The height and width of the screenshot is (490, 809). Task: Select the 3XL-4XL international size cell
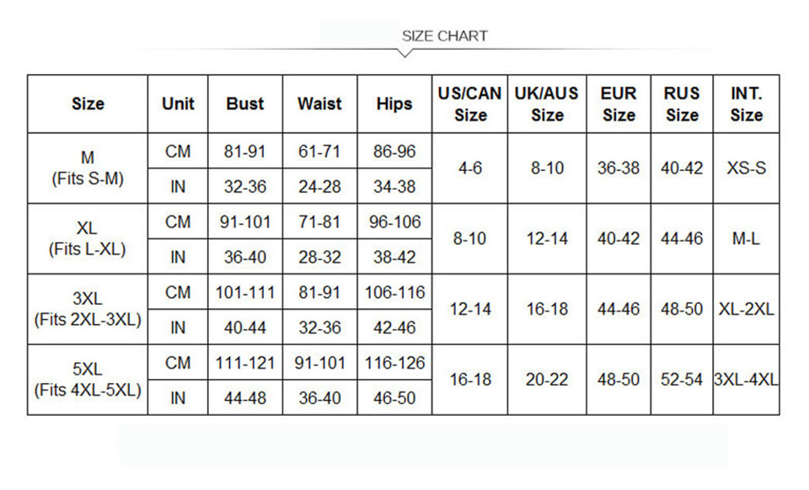point(746,380)
